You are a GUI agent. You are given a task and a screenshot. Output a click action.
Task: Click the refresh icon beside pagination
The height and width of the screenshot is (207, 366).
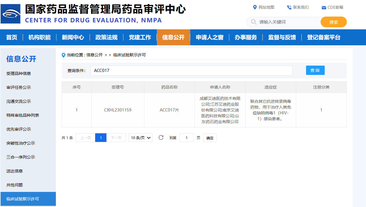[161, 138]
